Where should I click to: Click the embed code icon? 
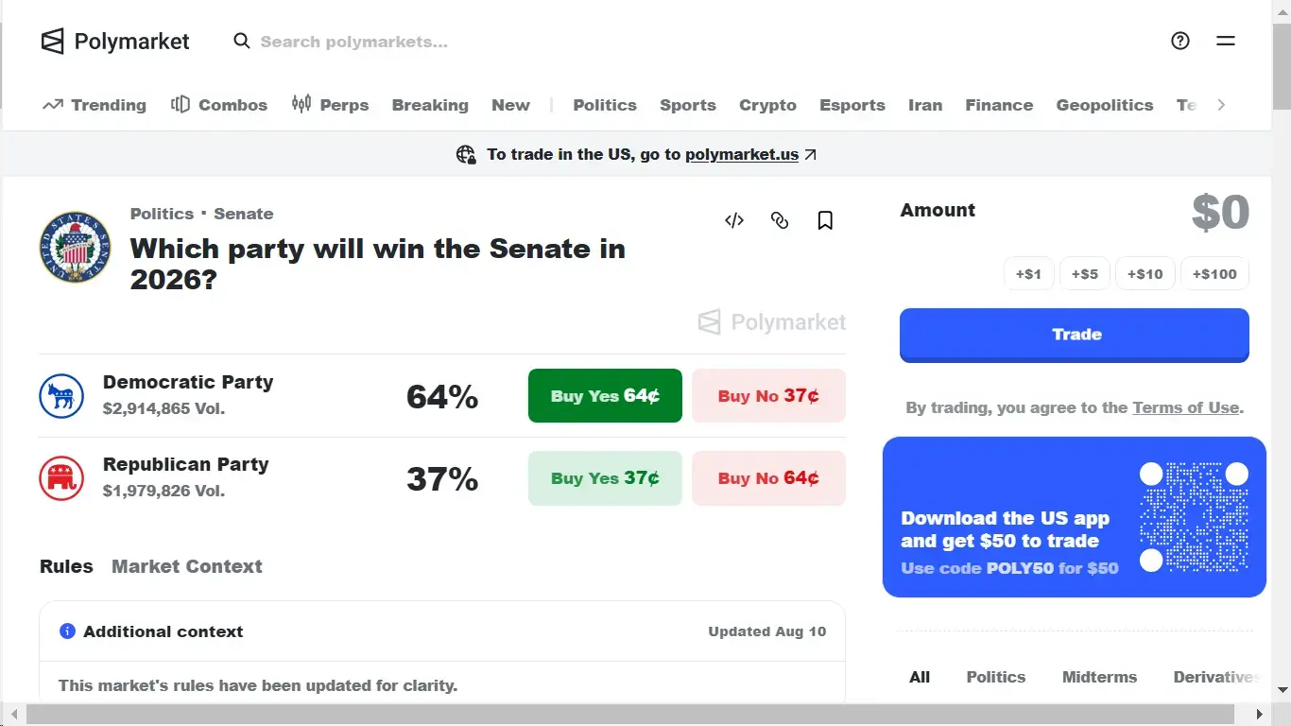coord(734,220)
